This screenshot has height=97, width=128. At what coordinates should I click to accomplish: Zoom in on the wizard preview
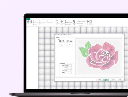[60, 41]
